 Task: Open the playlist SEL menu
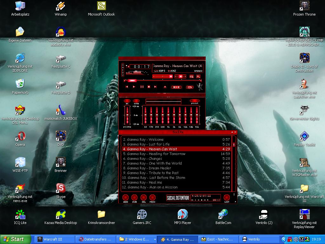click(x=144, y=198)
